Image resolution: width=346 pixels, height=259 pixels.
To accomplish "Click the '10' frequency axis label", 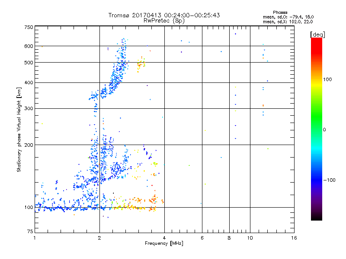I will [250, 238].
